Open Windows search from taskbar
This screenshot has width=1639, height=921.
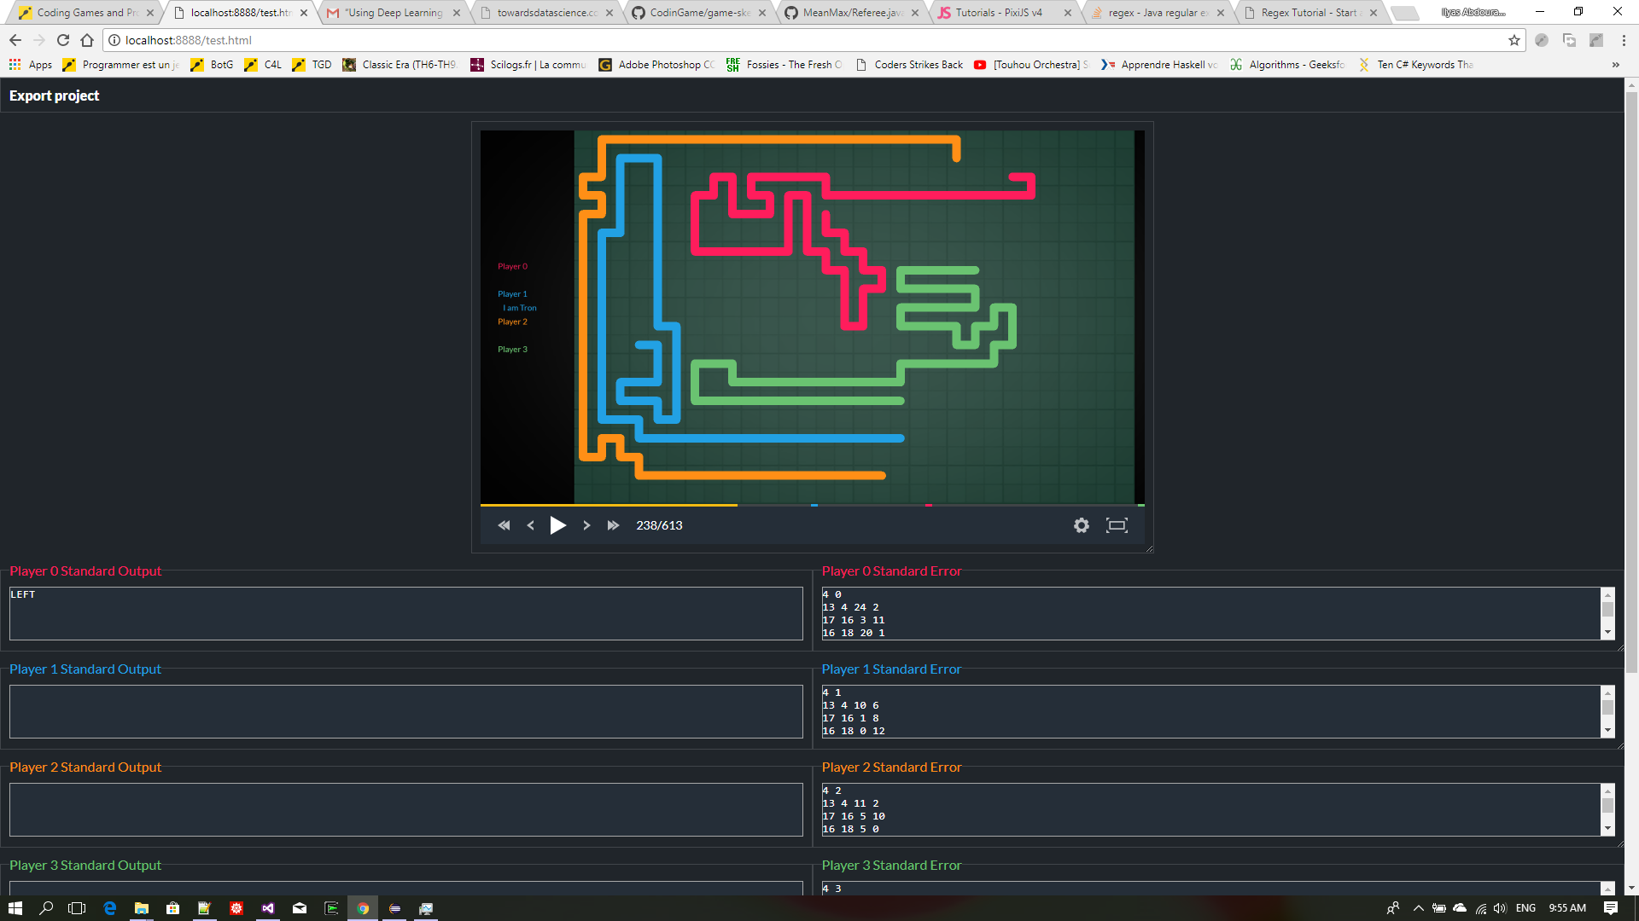46,908
